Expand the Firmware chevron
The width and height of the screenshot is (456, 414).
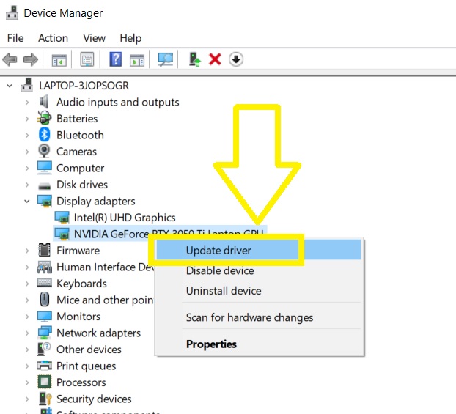27,251
